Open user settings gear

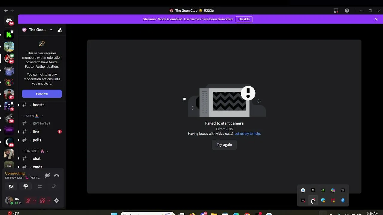point(57,201)
